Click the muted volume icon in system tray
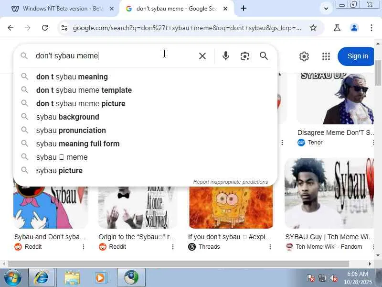 coord(333,278)
